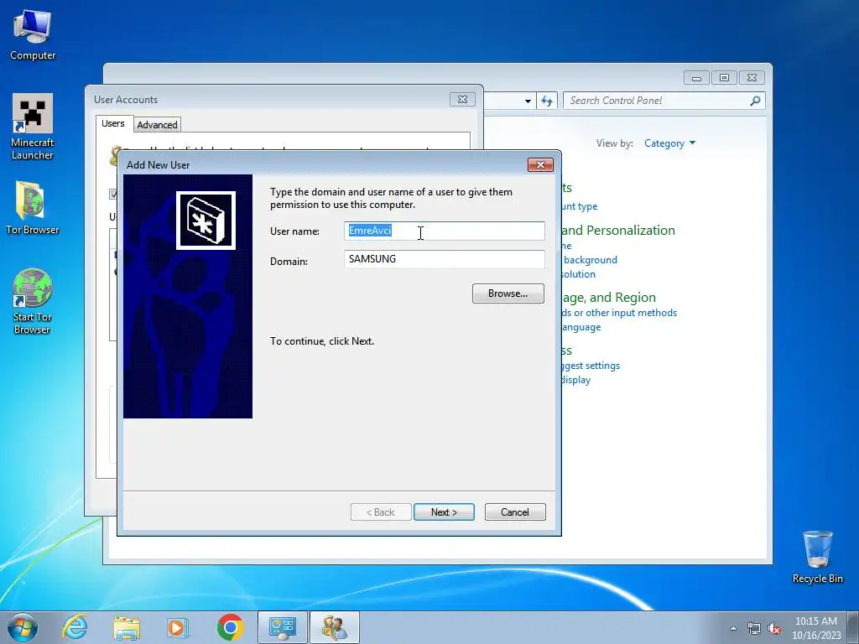Open the address bar history dropdown arrow
859x644 pixels.
pos(528,101)
